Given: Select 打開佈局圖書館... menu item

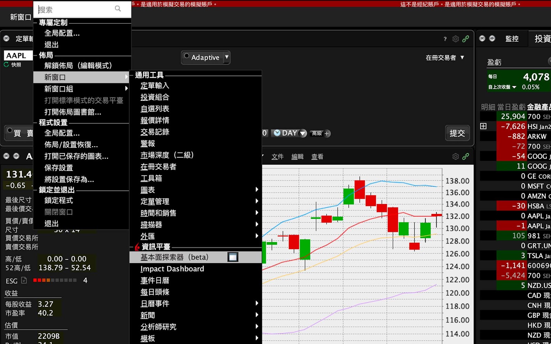Looking at the screenshot, I should [81, 112].
